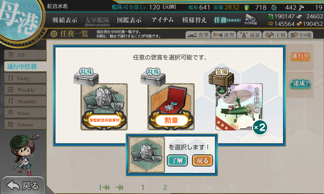324x194 pixels.
Task: Filter quests by 演習 exercise tab
Action: click(x=224, y=35)
